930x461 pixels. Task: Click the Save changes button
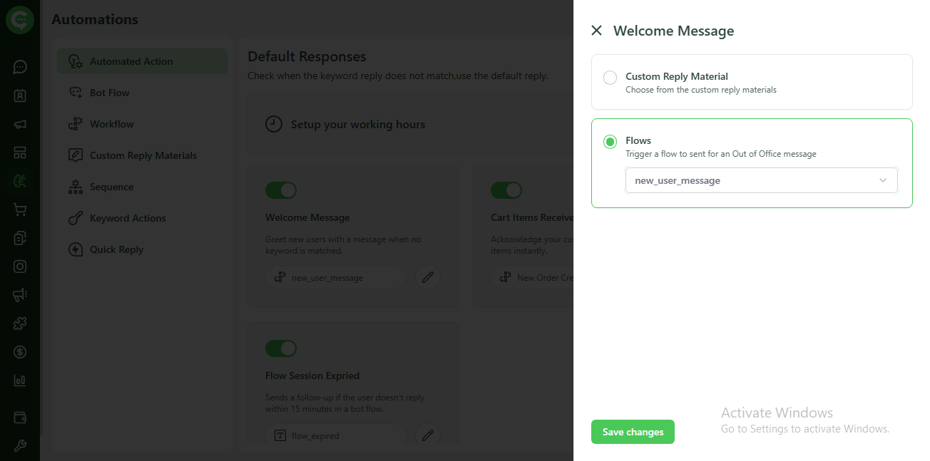pos(632,431)
